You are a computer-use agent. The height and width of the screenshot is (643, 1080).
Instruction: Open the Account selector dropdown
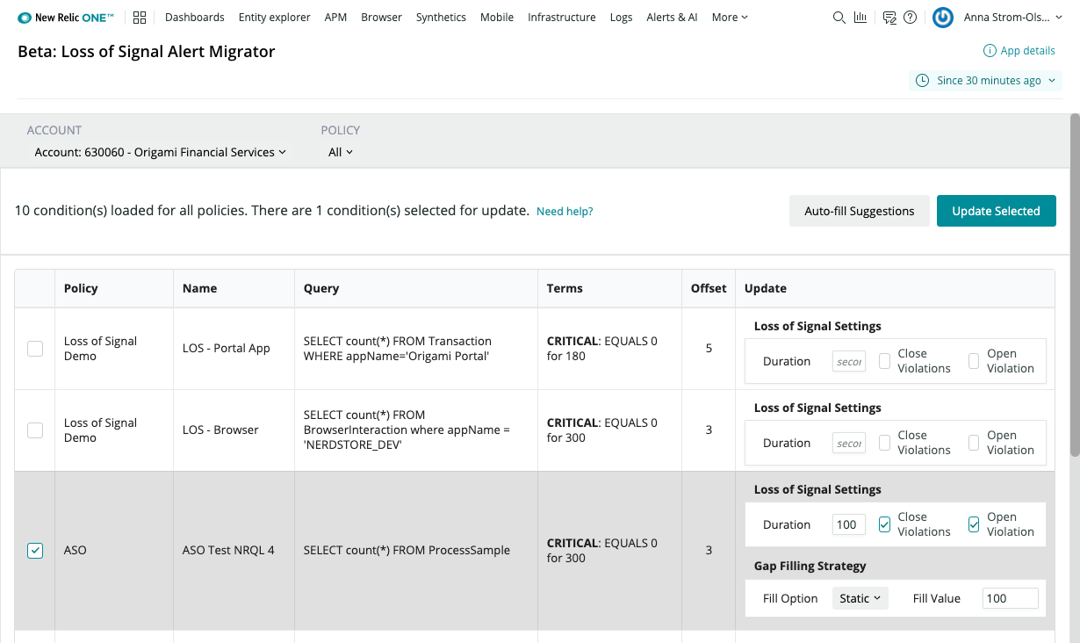(x=160, y=152)
